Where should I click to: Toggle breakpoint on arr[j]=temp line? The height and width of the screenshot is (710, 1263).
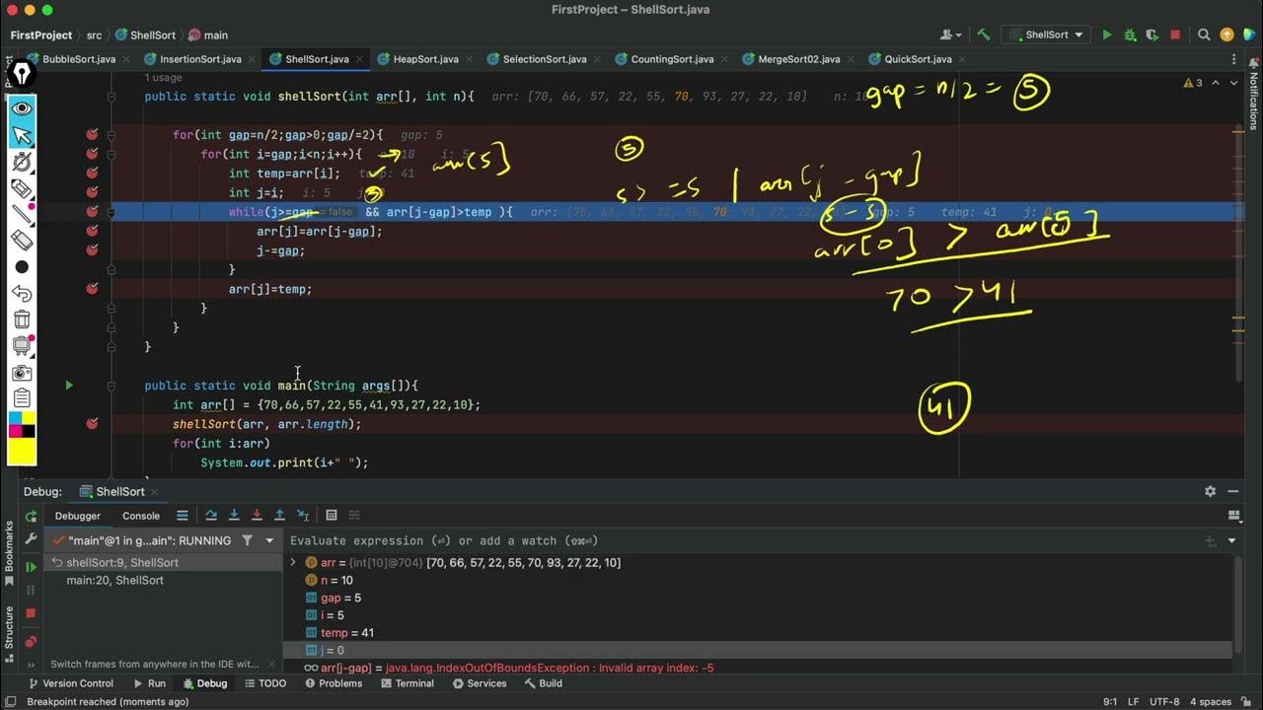(92, 289)
